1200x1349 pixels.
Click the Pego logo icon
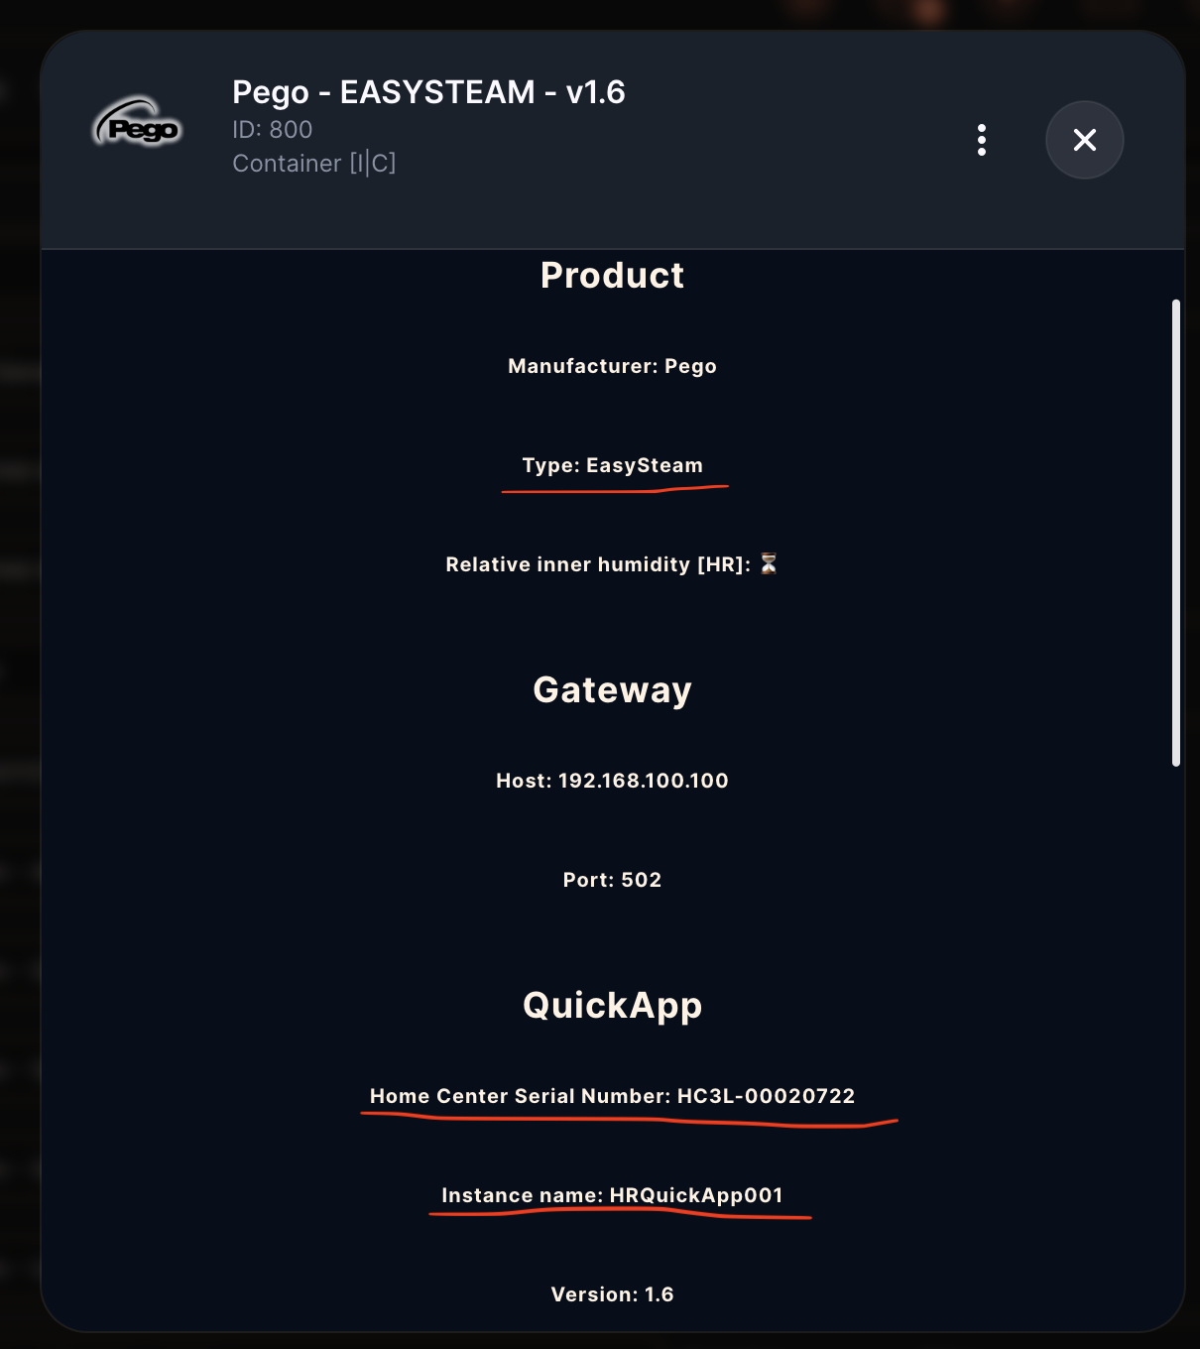click(138, 124)
